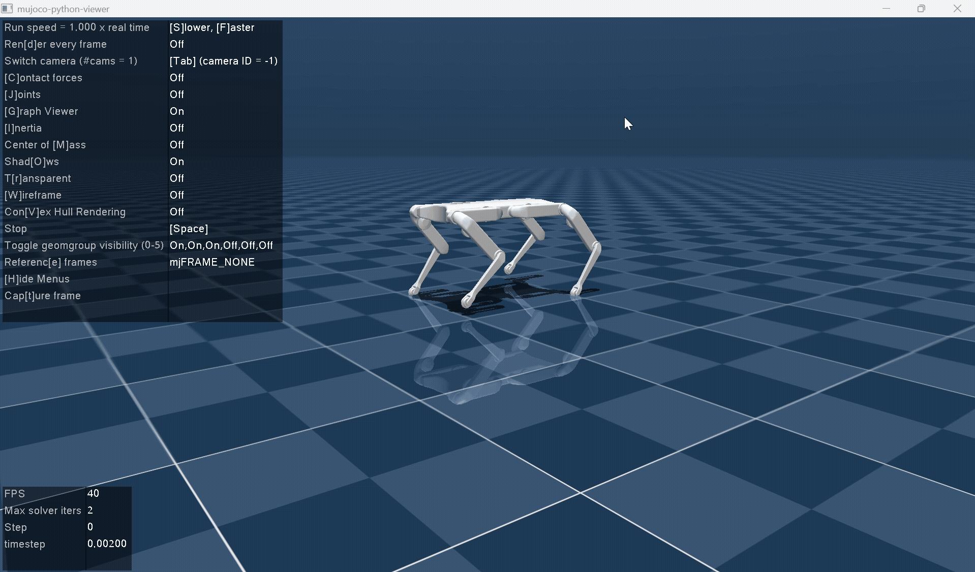
Task: Click the 'On,On,On,Off,Off,Off' geomgroup value
Action: pos(221,245)
